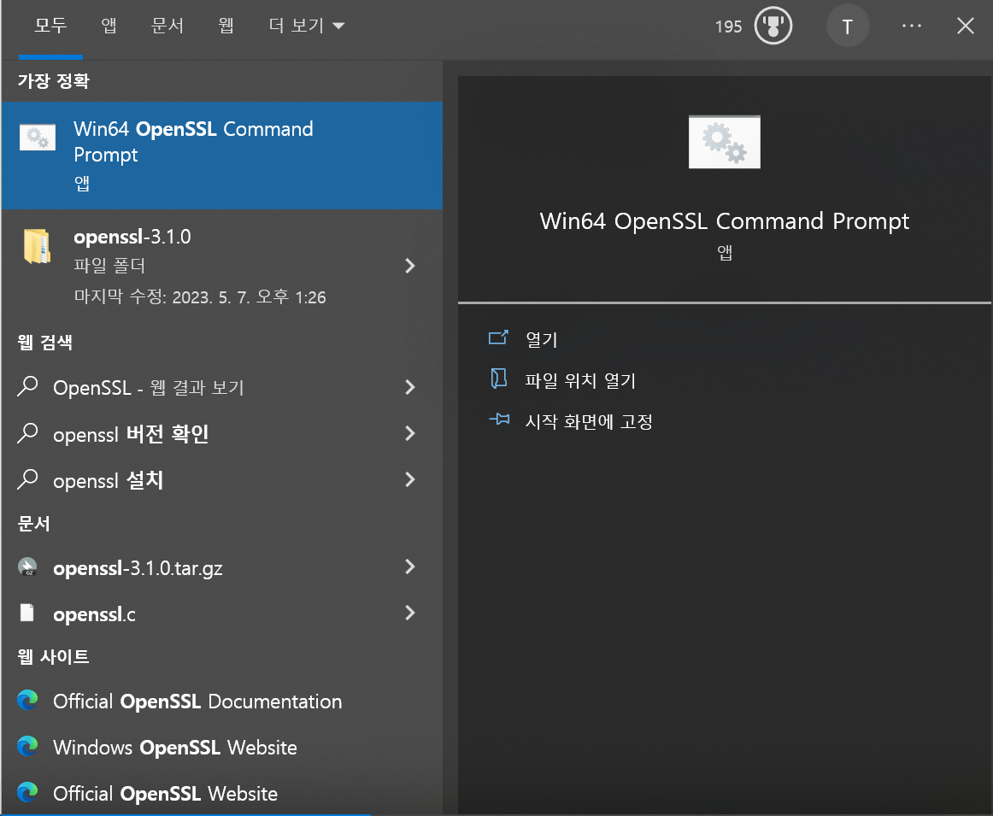Click the gear app icon in best match
Viewport: 993px width, 816px height.
click(x=38, y=138)
